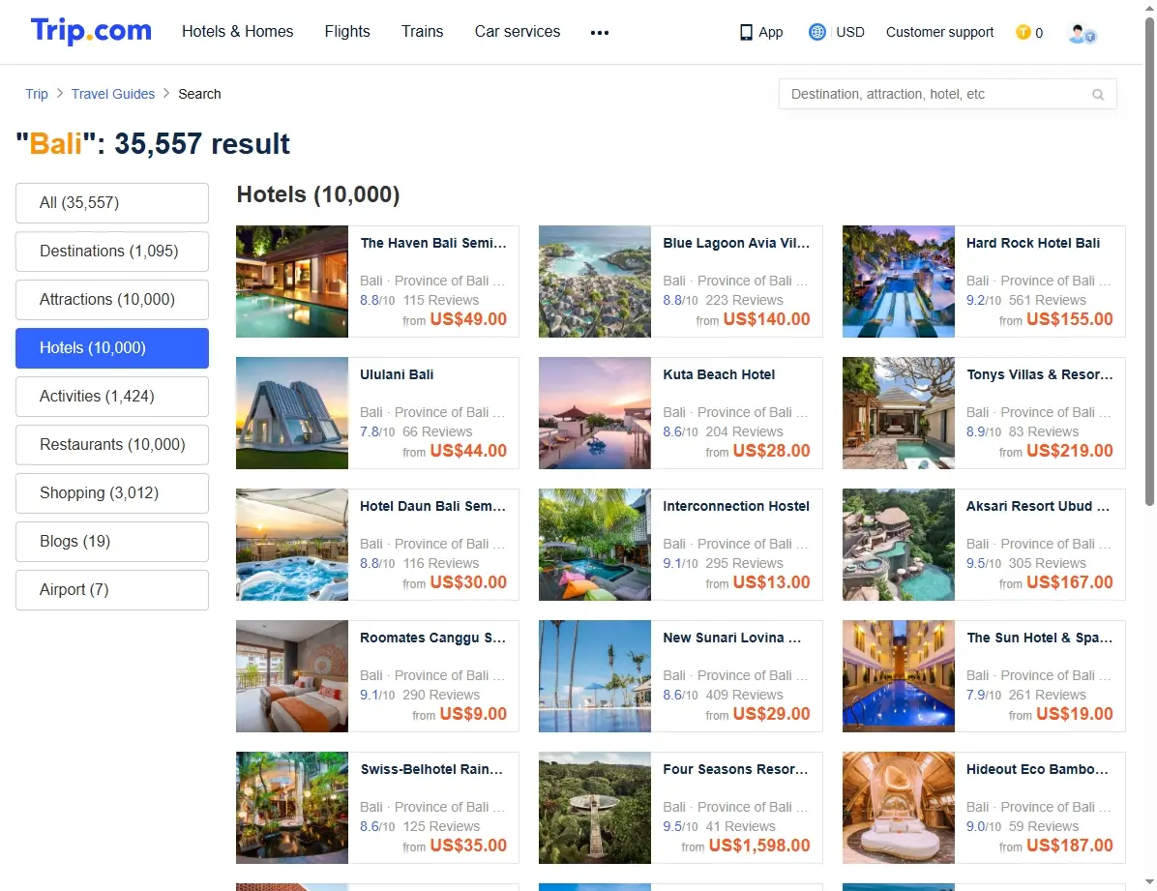Screen dimensions: 1157x891
Task: Click the US$1,598.00 price
Action: [759, 846]
